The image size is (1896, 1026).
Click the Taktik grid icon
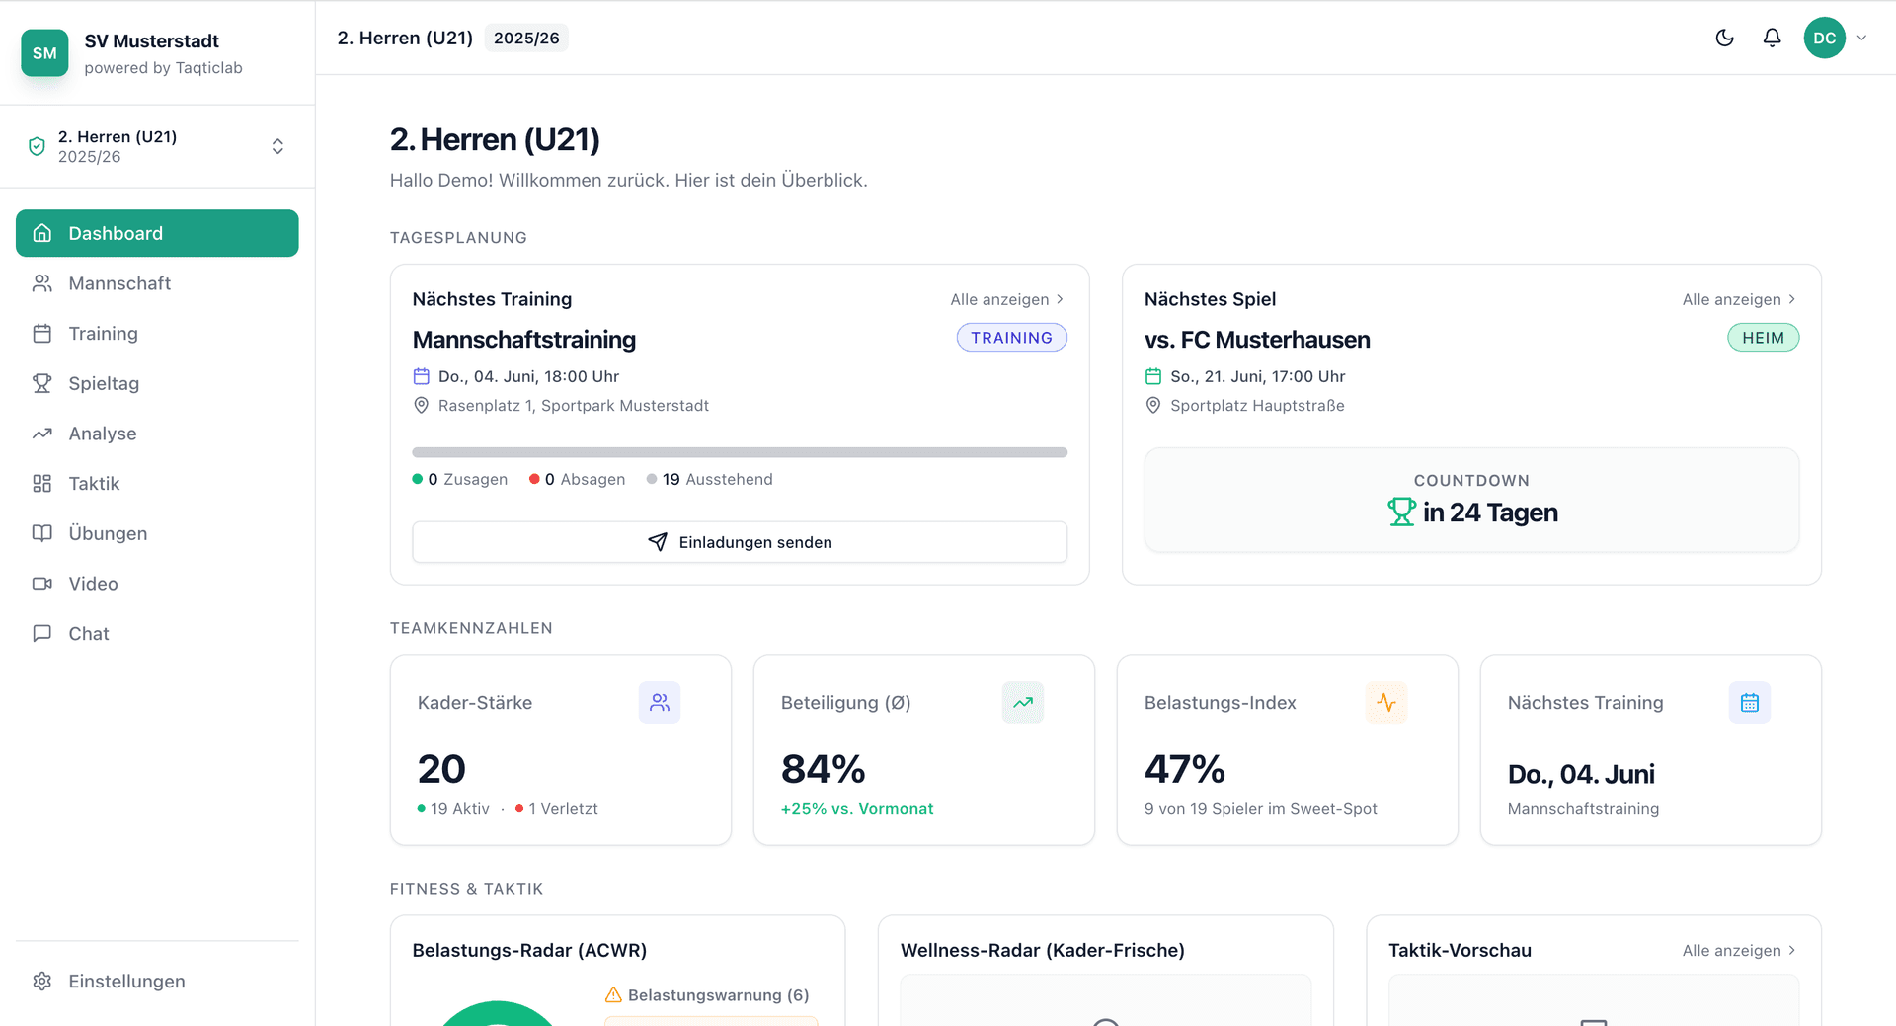pos(41,484)
